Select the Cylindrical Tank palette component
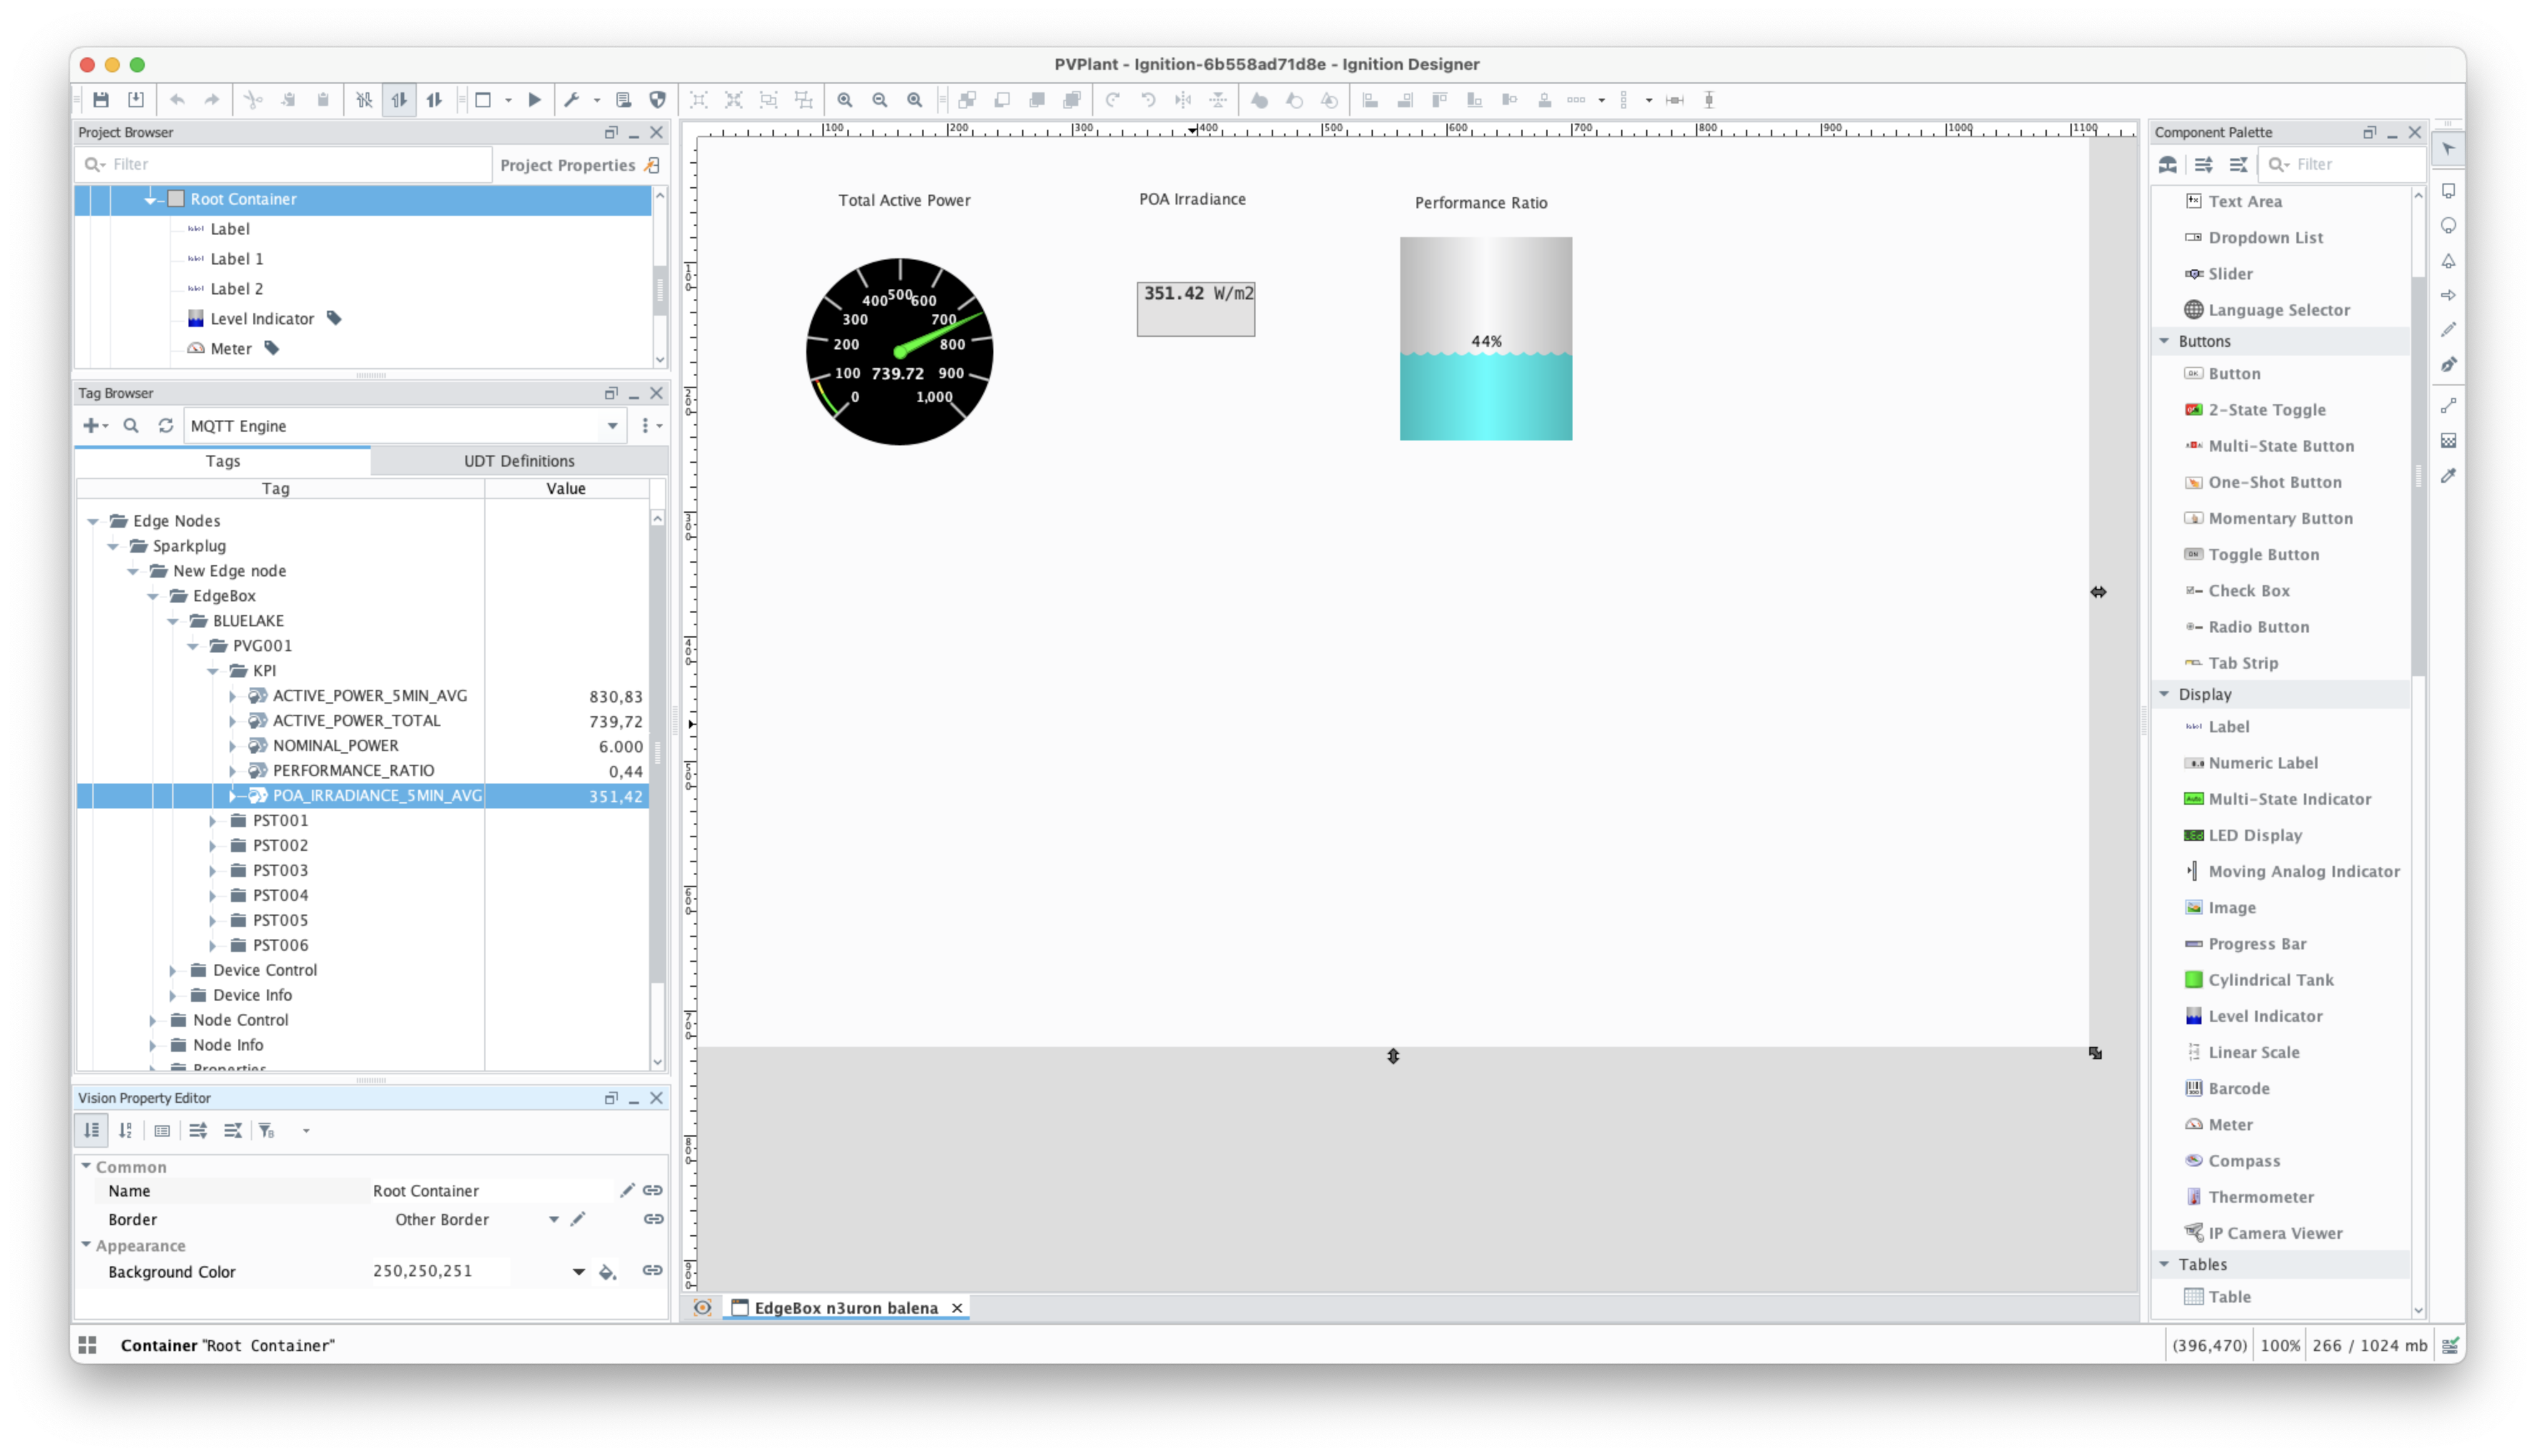Image resolution: width=2536 pixels, height=1456 pixels. click(x=2270, y=980)
